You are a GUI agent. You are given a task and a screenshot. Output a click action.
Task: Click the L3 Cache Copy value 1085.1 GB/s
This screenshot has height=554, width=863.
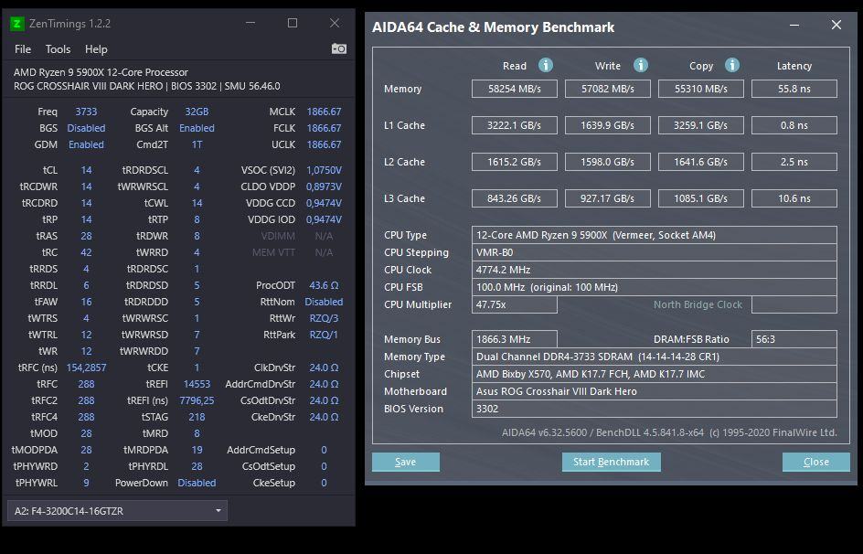[701, 198]
